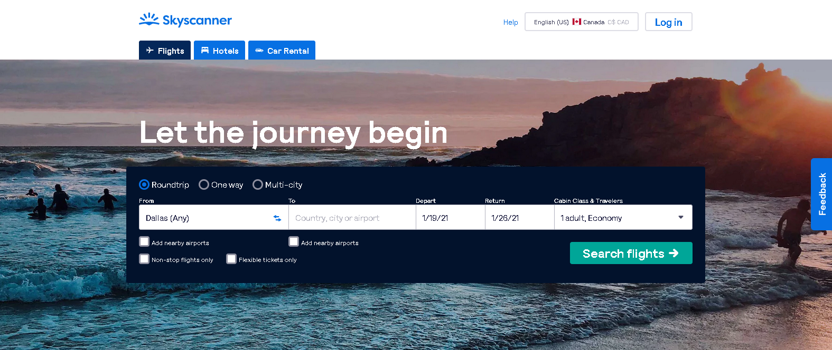Image resolution: width=832 pixels, height=350 pixels.
Task: Choose the Multi-city trip type
Action: (x=258, y=184)
